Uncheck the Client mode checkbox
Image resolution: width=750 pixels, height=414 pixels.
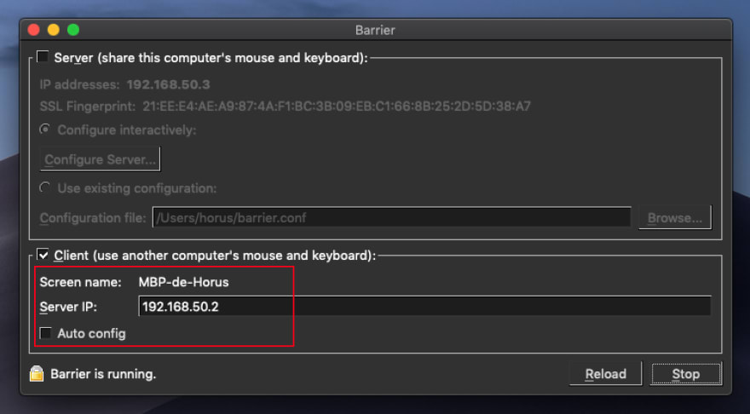click(43, 255)
